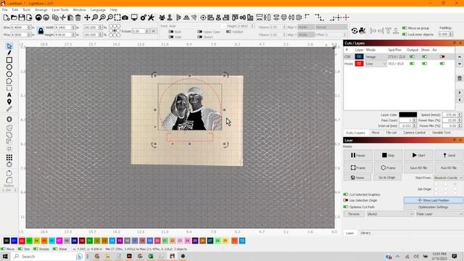Create a new file with the toolbar icon
The width and height of the screenshot is (464, 261).
pos(7,17)
